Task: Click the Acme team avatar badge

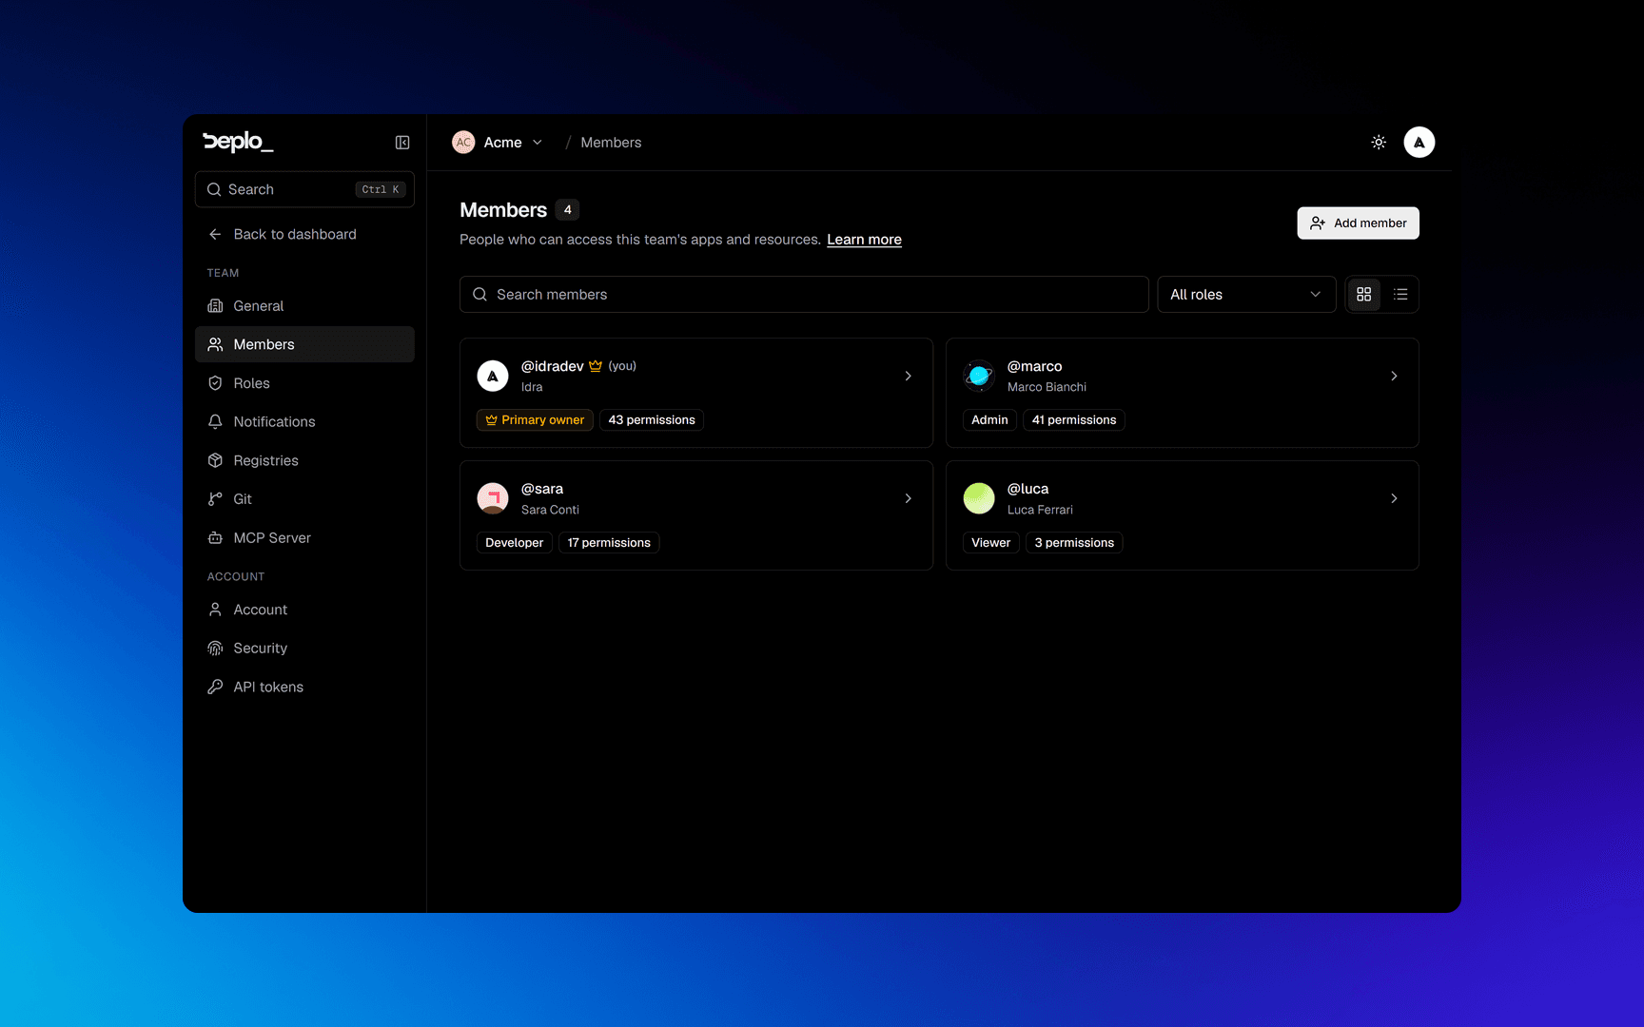Action: [463, 143]
